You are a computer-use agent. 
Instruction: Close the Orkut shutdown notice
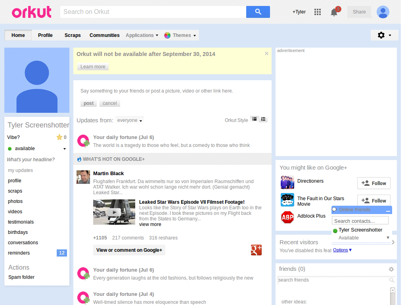coord(266,54)
